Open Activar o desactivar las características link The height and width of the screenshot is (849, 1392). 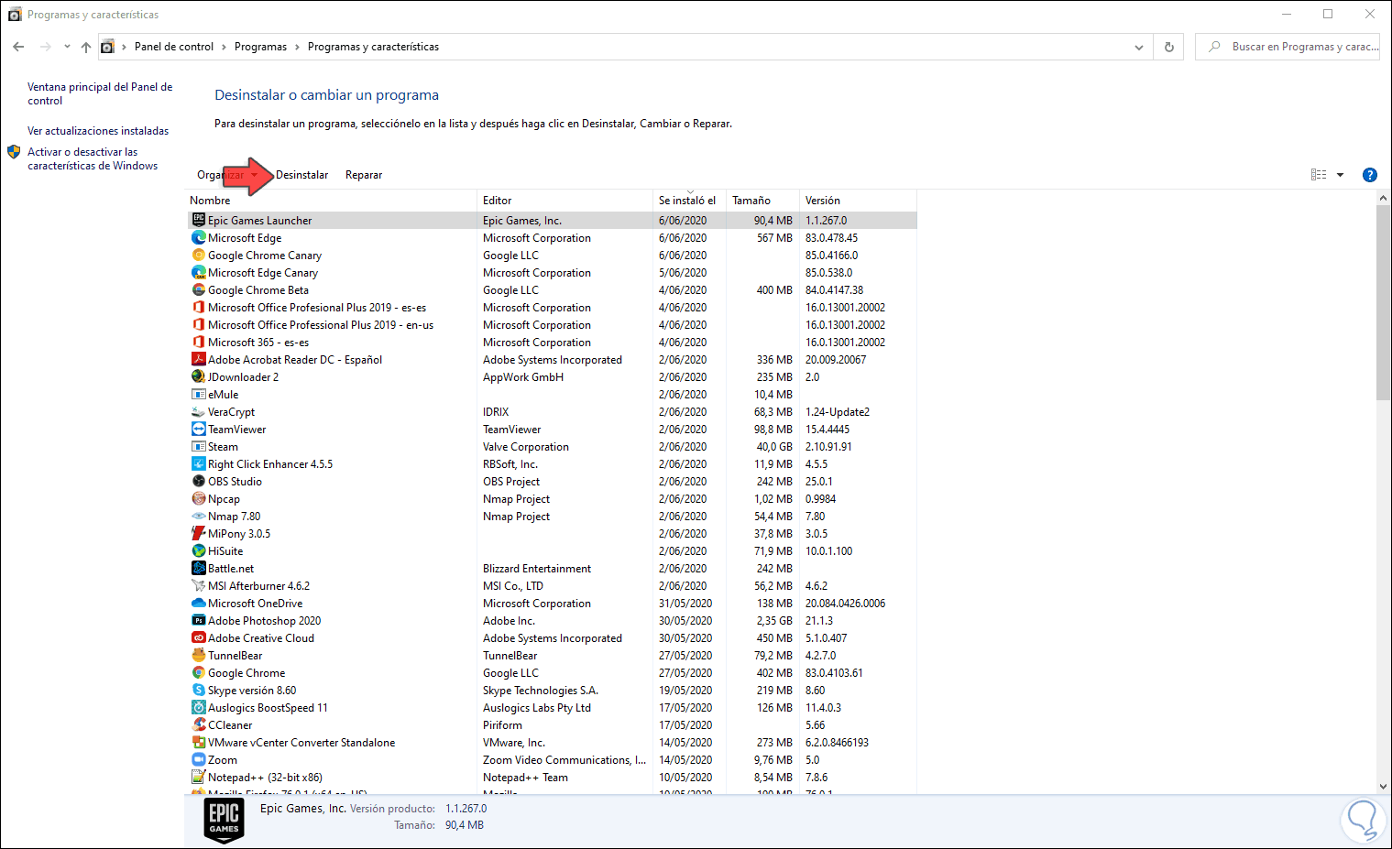coord(92,158)
